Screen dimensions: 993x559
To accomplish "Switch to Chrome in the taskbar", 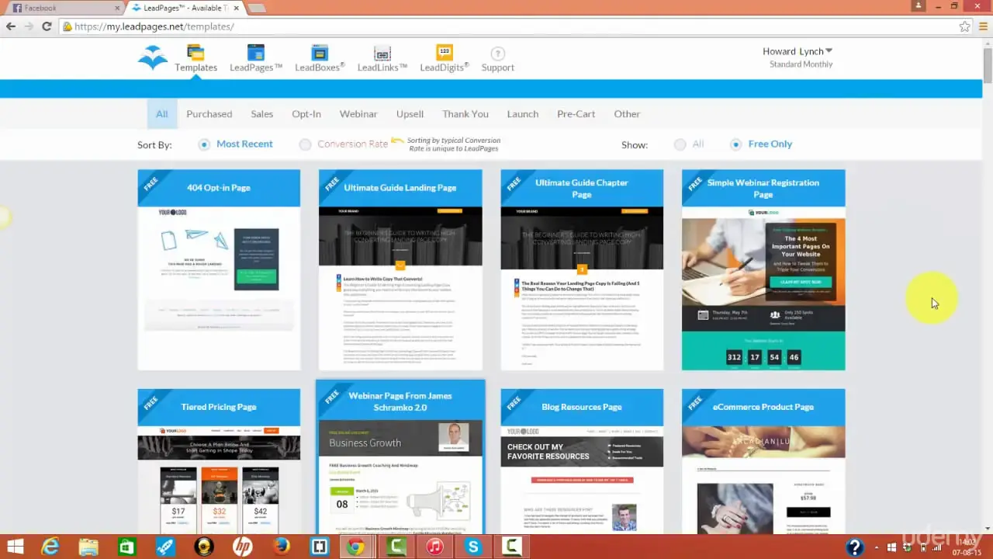I will tap(356, 547).
